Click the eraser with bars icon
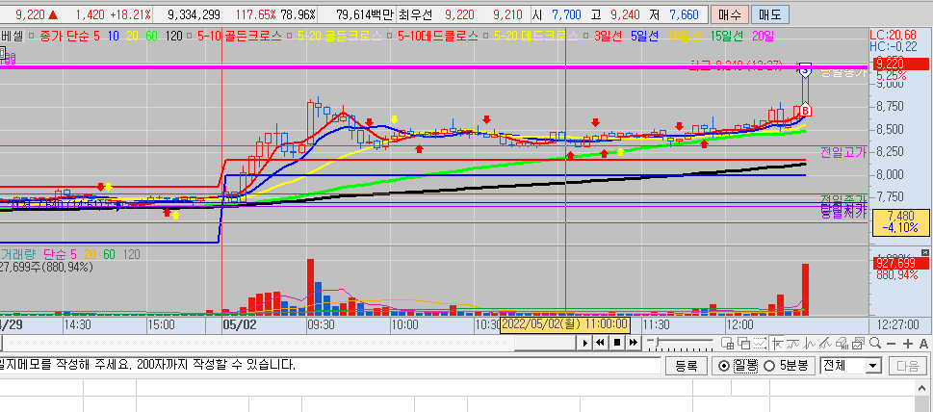Image resolution: width=933 pixels, height=412 pixels. point(842,343)
